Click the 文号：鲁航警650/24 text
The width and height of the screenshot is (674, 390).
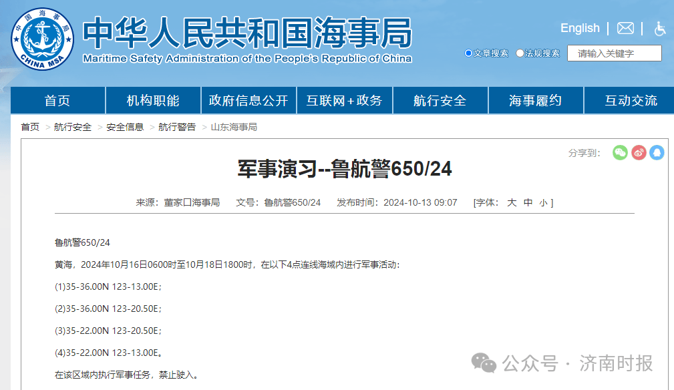278,202
